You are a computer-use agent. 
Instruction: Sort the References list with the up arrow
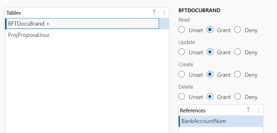[x=248, y=110]
